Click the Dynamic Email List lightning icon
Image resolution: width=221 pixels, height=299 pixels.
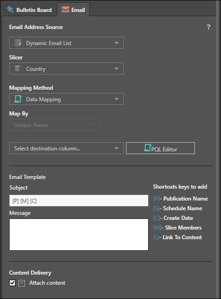(18, 43)
